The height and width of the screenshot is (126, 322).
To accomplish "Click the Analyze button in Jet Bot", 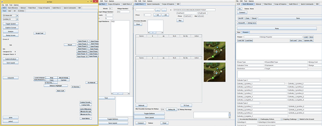I will click(11, 32).
